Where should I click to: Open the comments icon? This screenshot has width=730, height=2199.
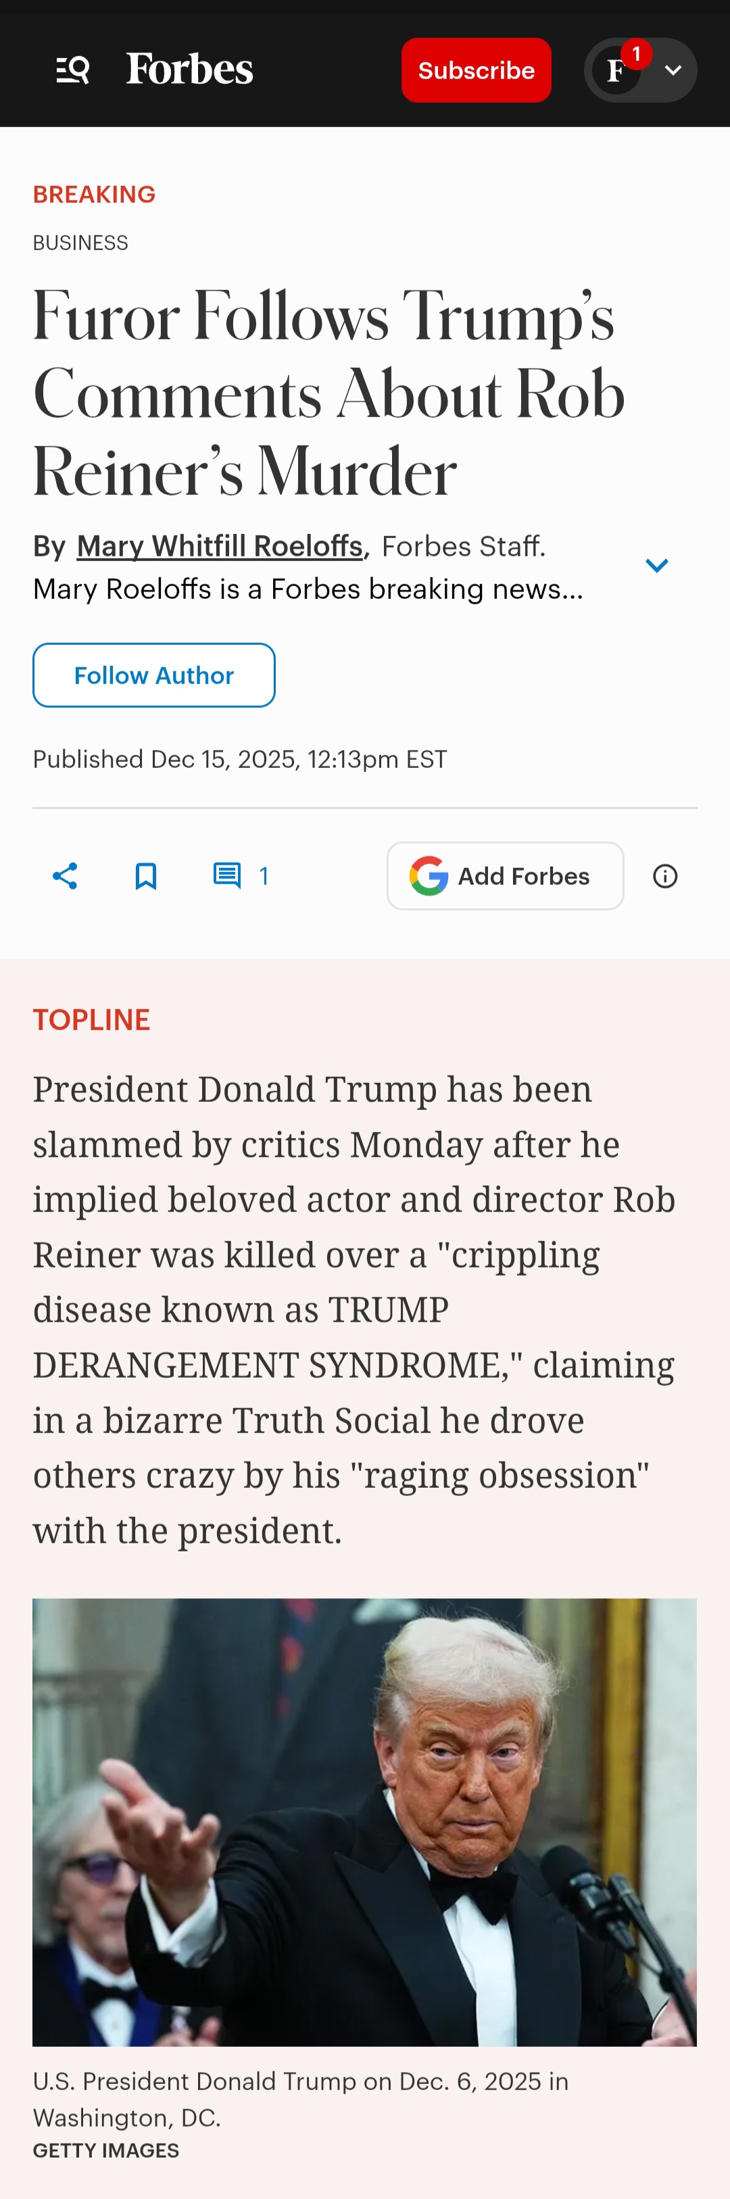click(x=227, y=876)
